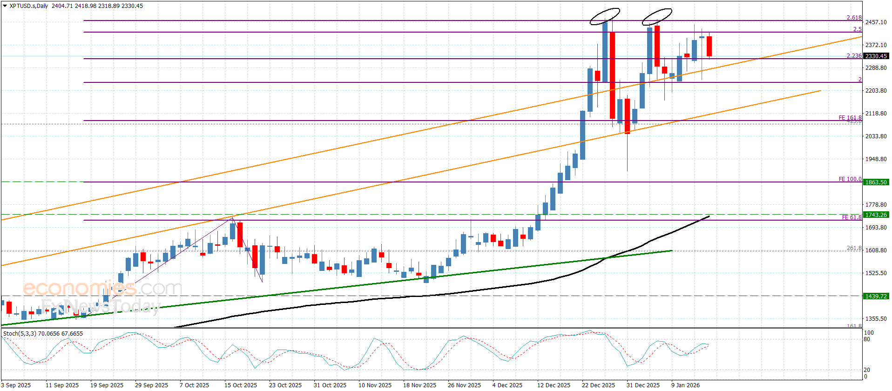Viewport: 892px width, 391px height.
Task: Click the green 1743.26 price tag
Action: [x=876, y=215]
